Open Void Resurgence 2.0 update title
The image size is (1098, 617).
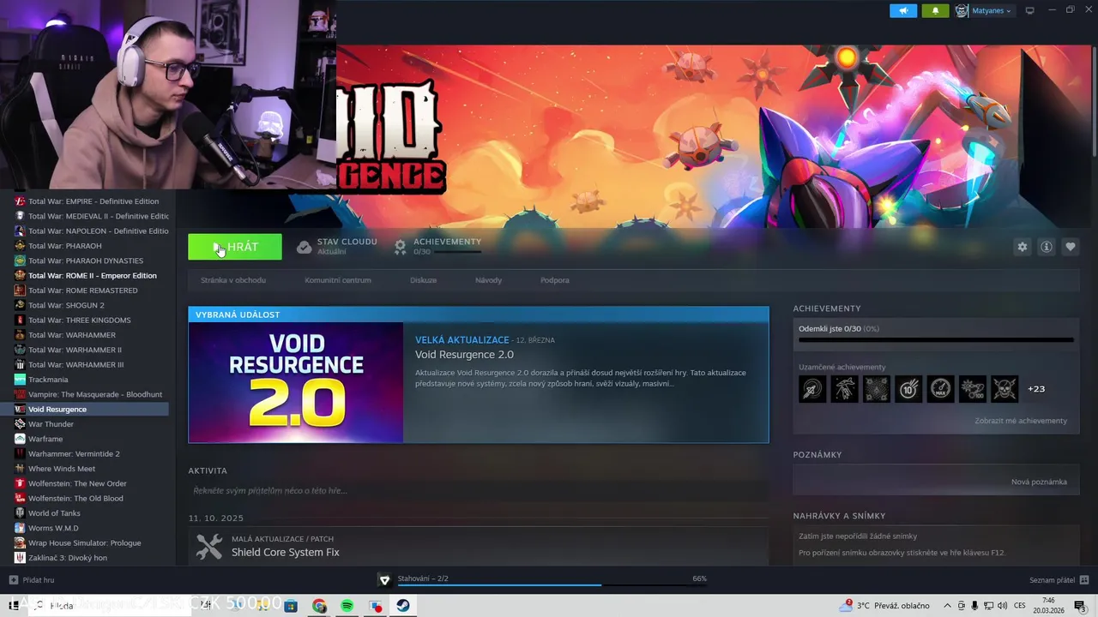(x=464, y=355)
